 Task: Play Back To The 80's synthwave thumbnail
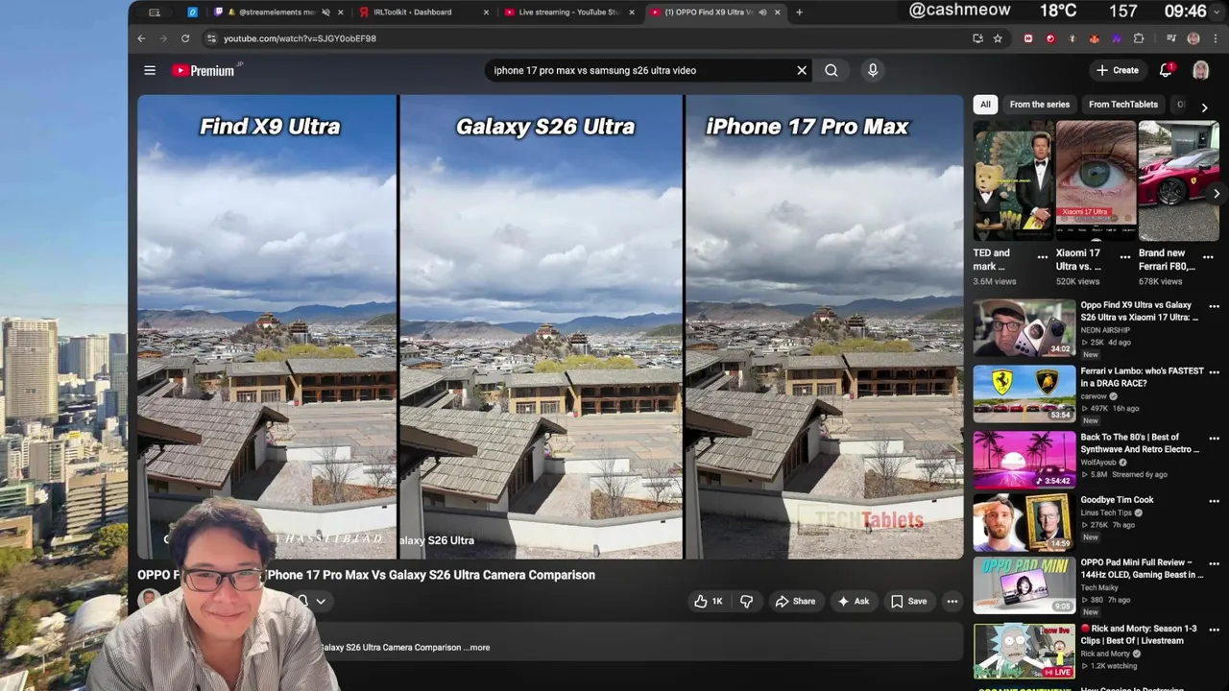pyautogui.click(x=1024, y=459)
